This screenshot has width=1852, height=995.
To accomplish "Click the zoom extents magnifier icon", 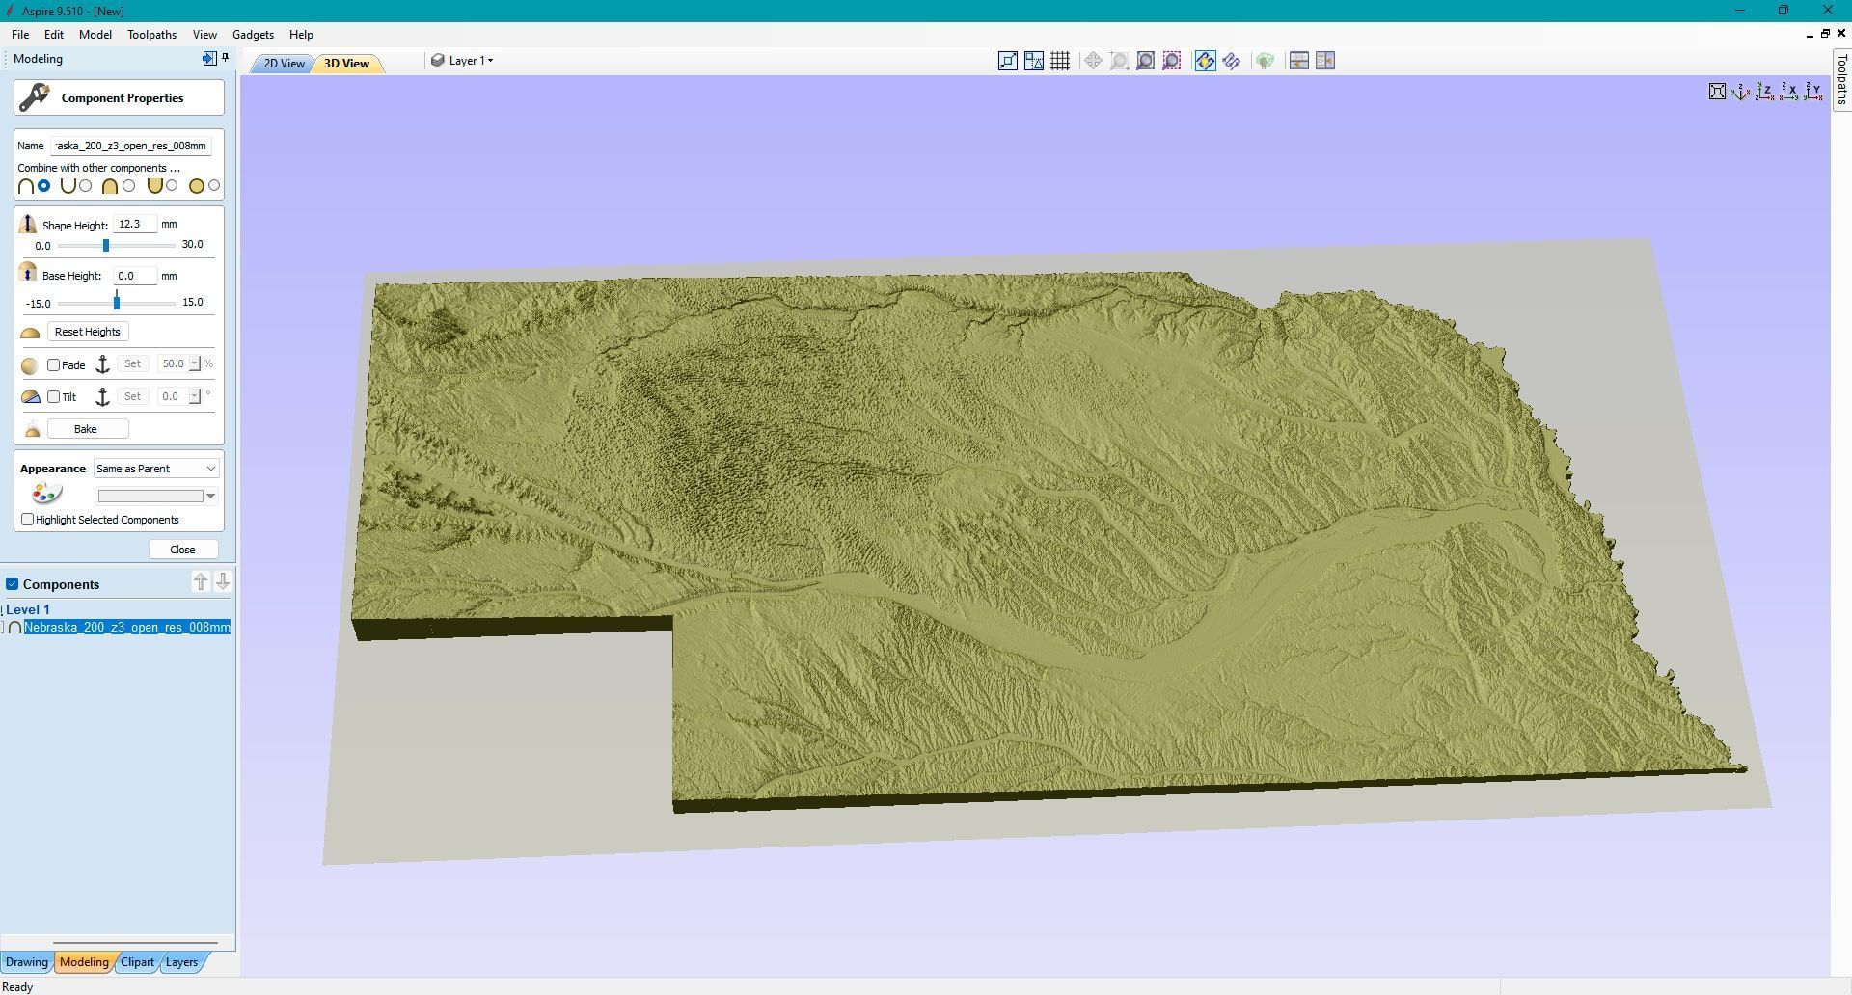I will coord(1145,61).
